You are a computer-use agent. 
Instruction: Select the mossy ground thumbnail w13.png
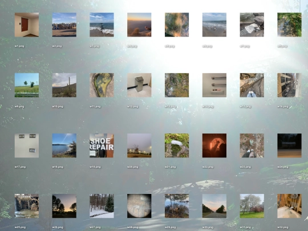[177, 85]
